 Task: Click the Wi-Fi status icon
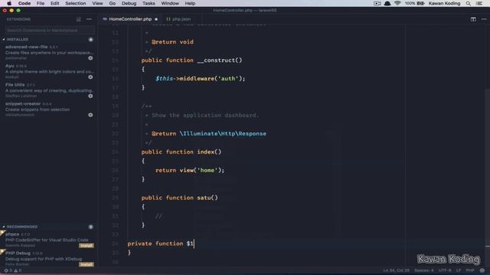pos(397,3)
